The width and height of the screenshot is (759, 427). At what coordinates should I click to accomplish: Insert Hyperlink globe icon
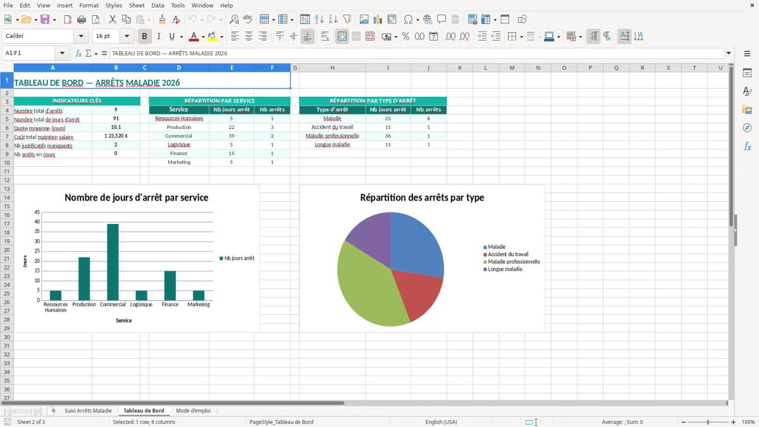click(428, 20)
